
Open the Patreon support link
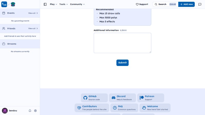click(151, 98)
